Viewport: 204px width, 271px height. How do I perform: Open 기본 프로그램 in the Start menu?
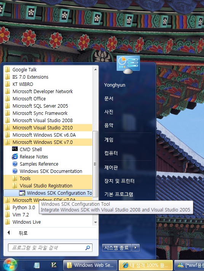tap(118, 194)
